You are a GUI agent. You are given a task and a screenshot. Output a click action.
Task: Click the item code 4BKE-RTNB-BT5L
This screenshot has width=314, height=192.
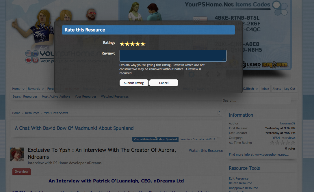(x=237, y=18)
